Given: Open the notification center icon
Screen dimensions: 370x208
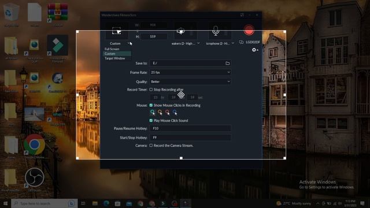Looking at the screenshot, I should coord(362,203).
